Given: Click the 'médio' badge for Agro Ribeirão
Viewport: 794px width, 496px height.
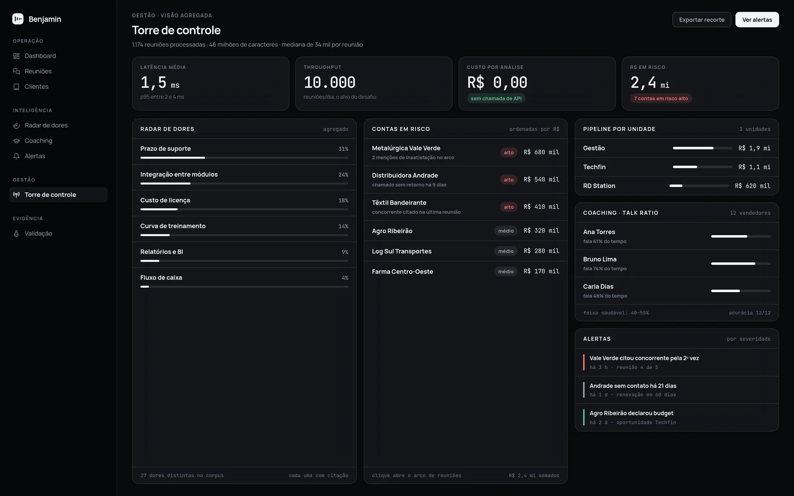Looking at the screenshot, I should point(506,231).
